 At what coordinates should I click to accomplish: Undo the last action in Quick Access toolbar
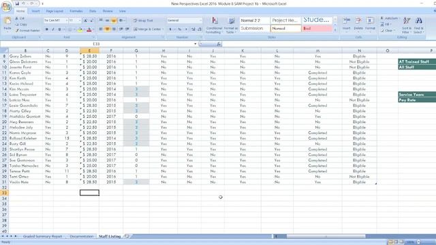click(x=24, y=3)
